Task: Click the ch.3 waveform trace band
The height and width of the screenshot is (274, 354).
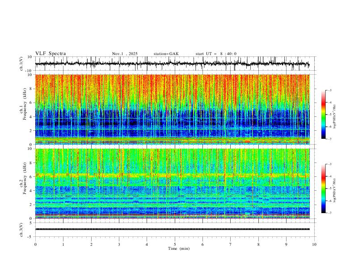Action: pyautogui.click(x=172, y=229)
